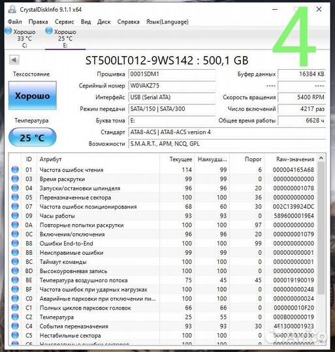The image size is (335, 352).
Task: Click raw value 000019190019
Action: (x=293, y=280)
